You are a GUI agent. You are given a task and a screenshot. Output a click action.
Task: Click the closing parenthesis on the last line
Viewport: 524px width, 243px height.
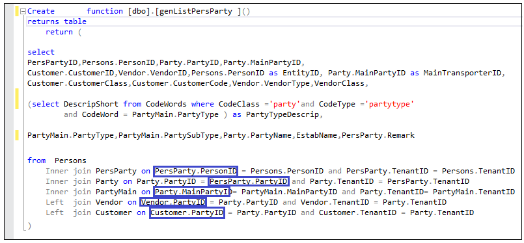point(29,226)
